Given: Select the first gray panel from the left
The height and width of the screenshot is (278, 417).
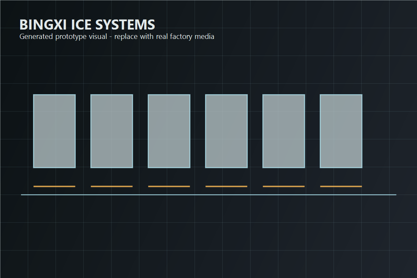Looking at the screenshot, I should click(x=54, y=131).
